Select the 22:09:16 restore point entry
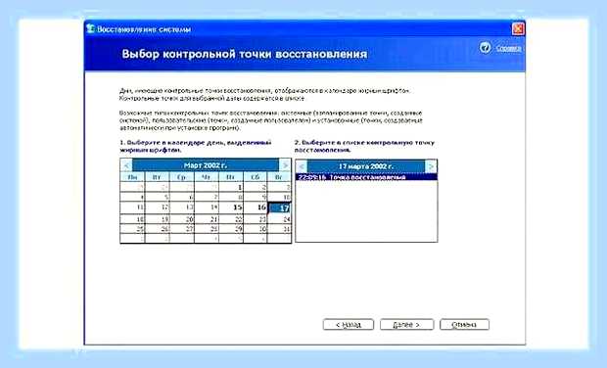The height and width of the screenshot is (368, 607). tap(366, 177)
